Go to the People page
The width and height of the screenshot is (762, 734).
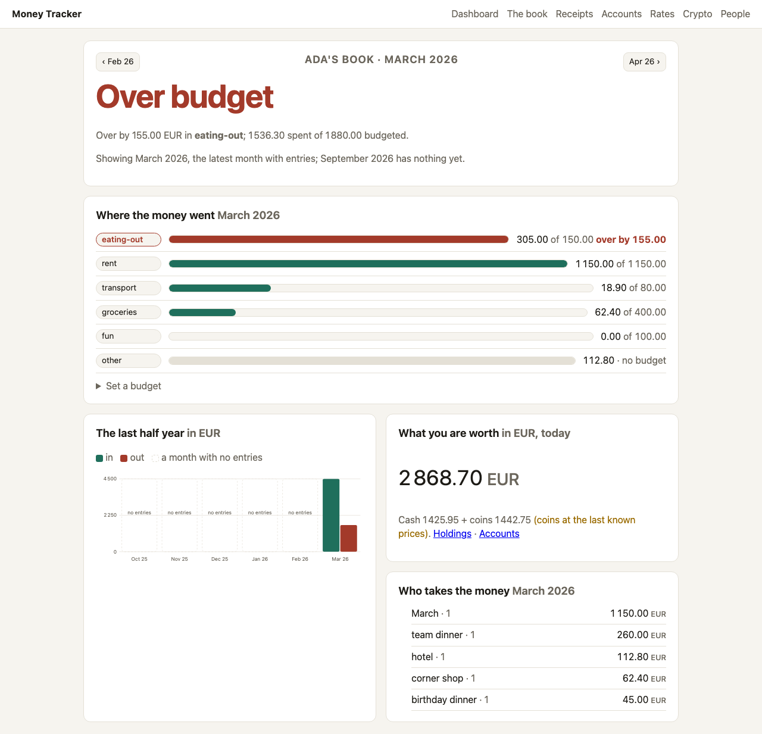[x=735, y=14]
